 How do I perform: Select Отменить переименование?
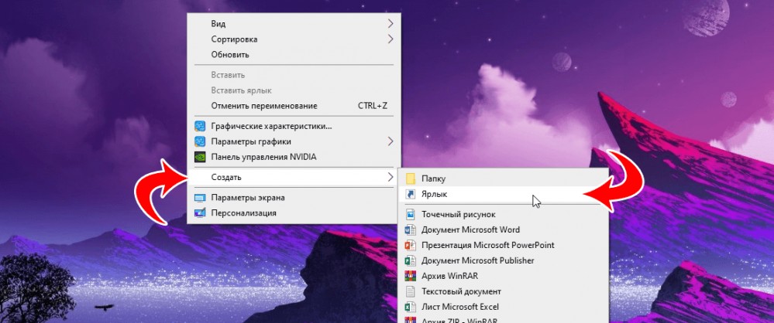click(x=294, y=106)
